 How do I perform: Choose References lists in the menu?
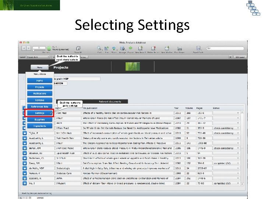pyautogui.click(x=40, y=107)
